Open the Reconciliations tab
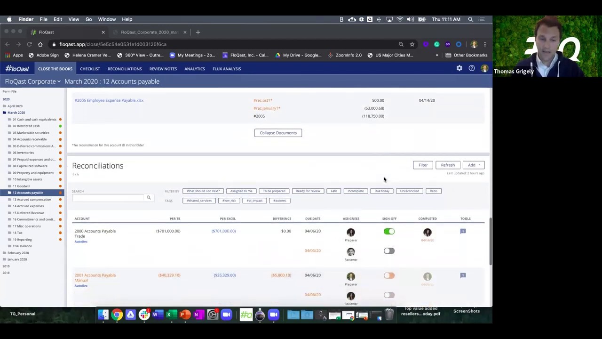 [125, 69]
